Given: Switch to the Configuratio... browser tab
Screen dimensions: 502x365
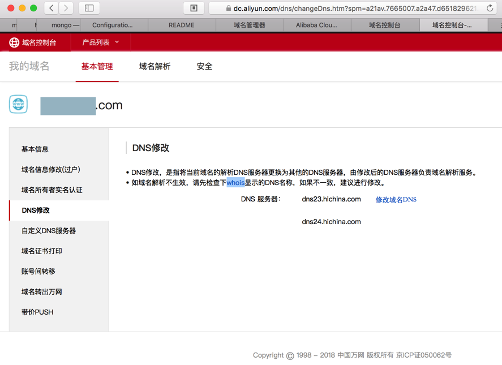Looking at the screenshot, I should pyautogui.click(x=114, y=25).
